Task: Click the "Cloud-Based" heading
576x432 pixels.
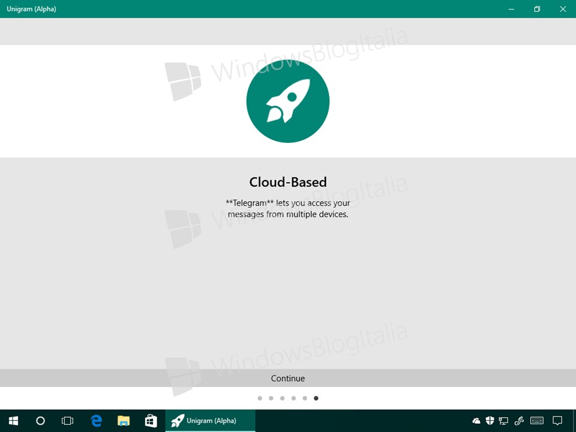Action: pos(288,182)
